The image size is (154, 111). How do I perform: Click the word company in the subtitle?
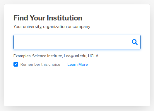coord(81,27)
